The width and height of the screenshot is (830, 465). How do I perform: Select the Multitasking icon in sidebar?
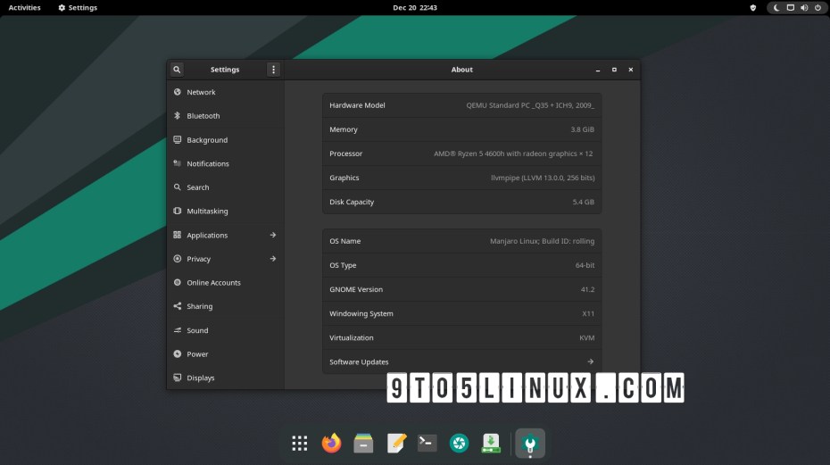tap(178, 211)
